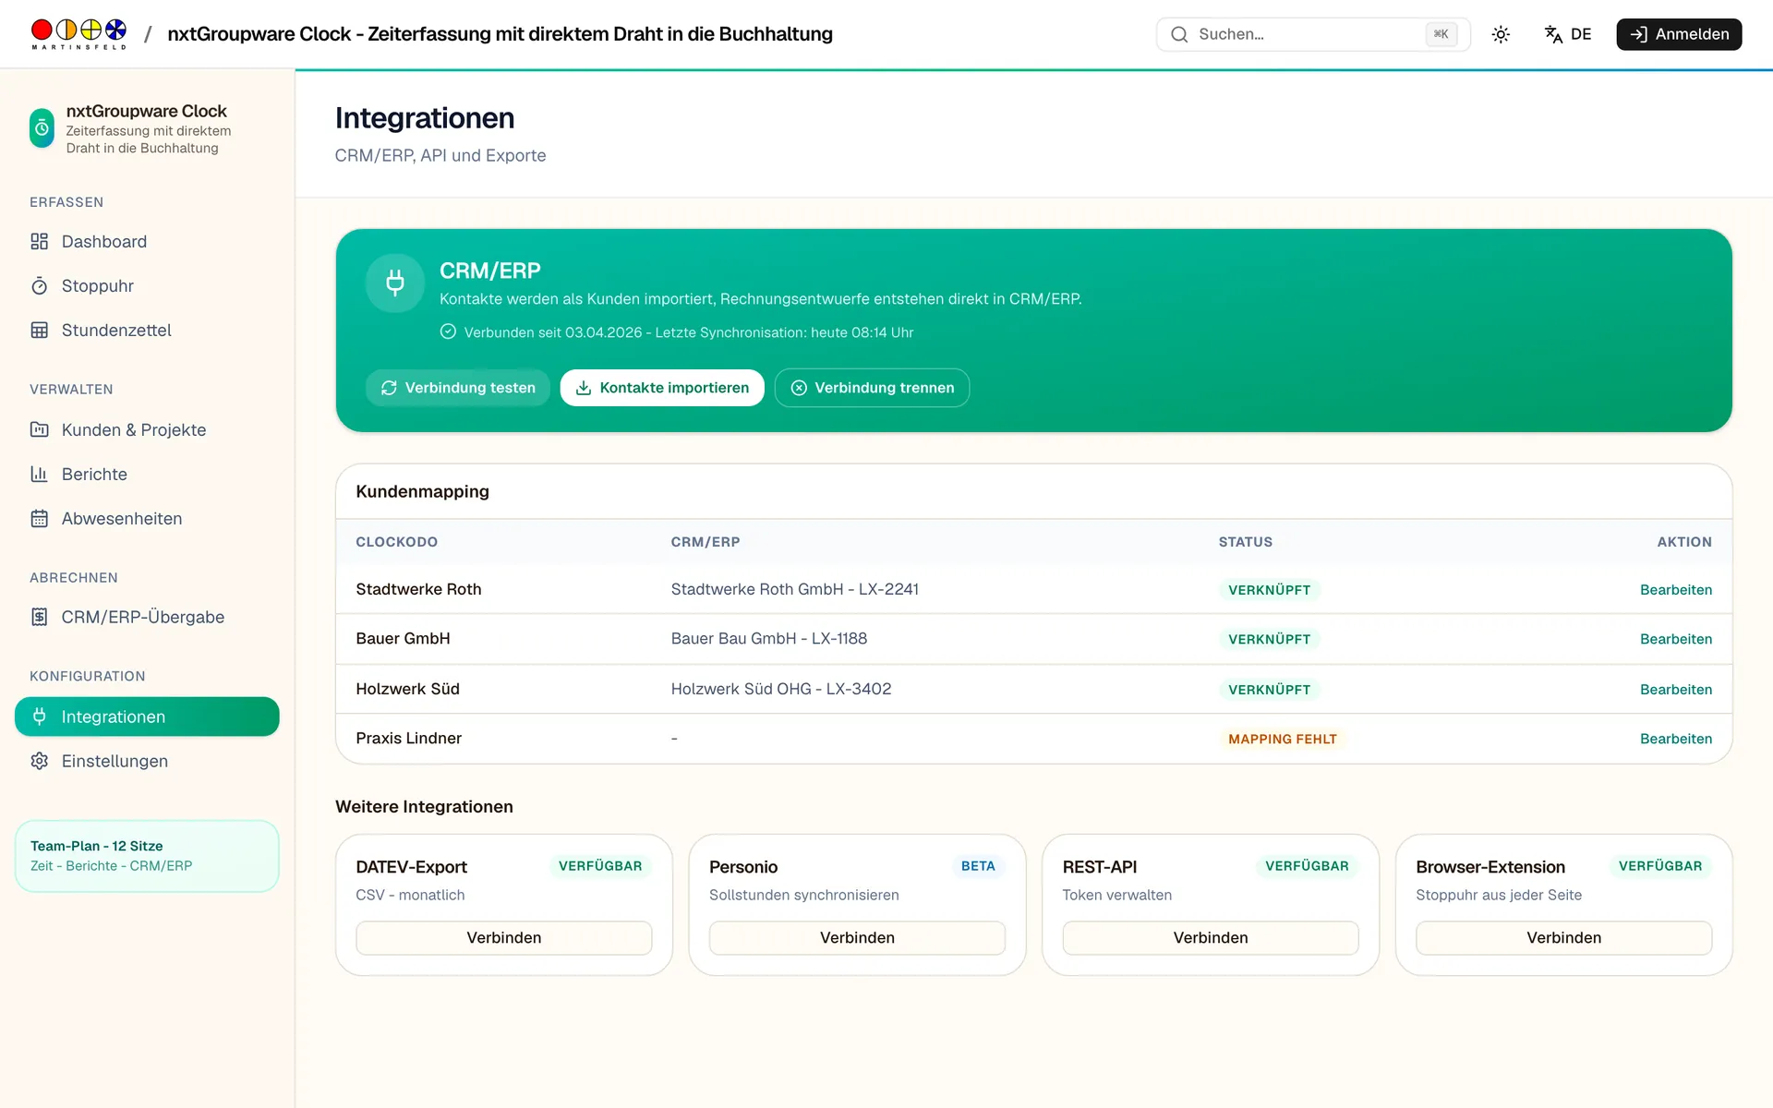
Task: Click the login arrow icon in Anmelden
Action: click(1638, 34)
